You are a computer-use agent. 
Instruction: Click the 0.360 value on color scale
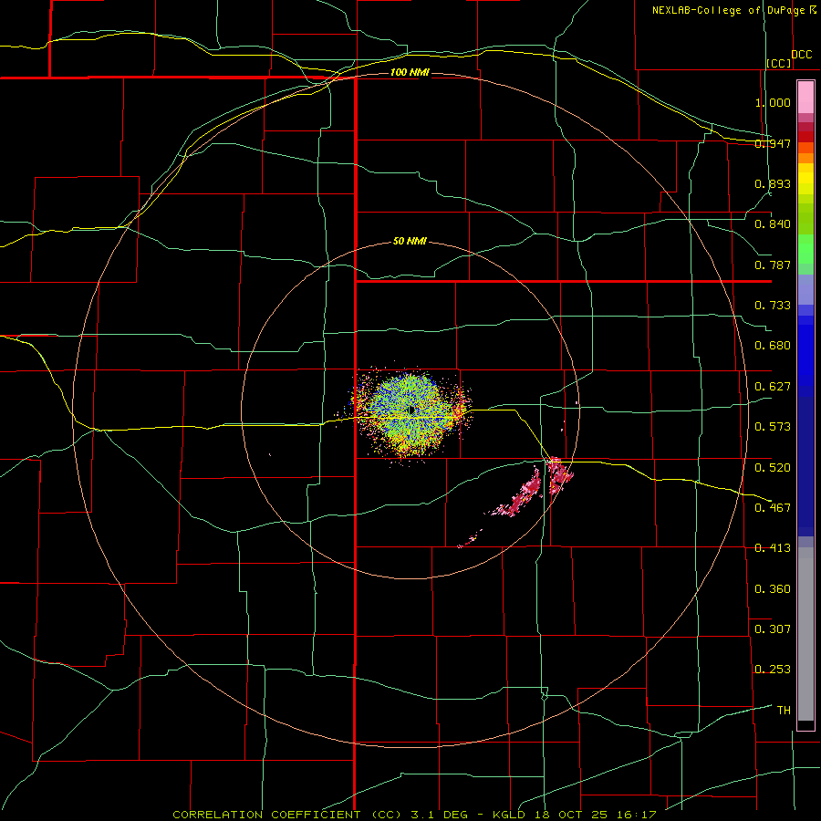[773, 589]
